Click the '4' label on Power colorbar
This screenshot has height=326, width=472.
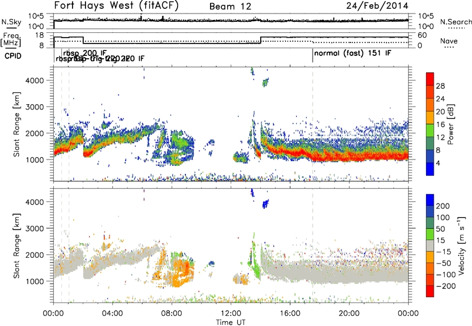[438, 163]
